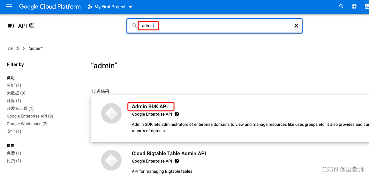This screenshot has height=175, width=369.
Task: Click the “admin” results heading
Action: tap(104, 65)
